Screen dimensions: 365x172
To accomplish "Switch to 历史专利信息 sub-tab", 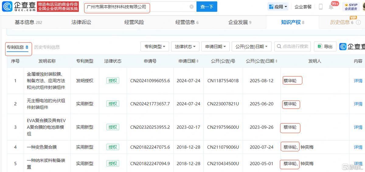I will point(47,47).
